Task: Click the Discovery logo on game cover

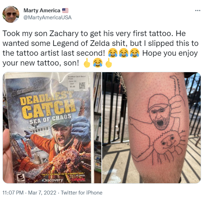Action: coord(52,180)
